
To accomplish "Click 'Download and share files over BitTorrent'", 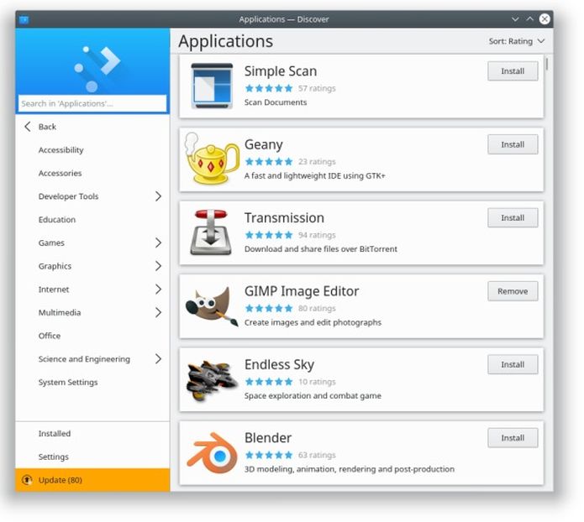I will (321, 249).
